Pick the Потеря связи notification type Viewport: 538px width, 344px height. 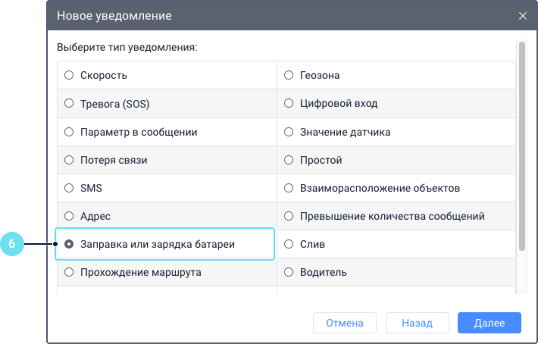pos(69,160)
